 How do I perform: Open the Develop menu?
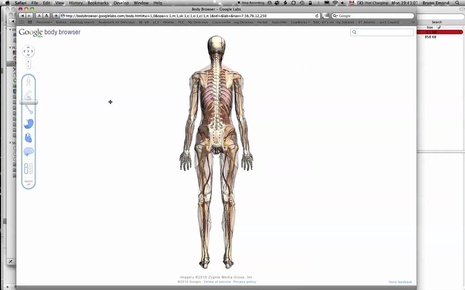point(121,3)
